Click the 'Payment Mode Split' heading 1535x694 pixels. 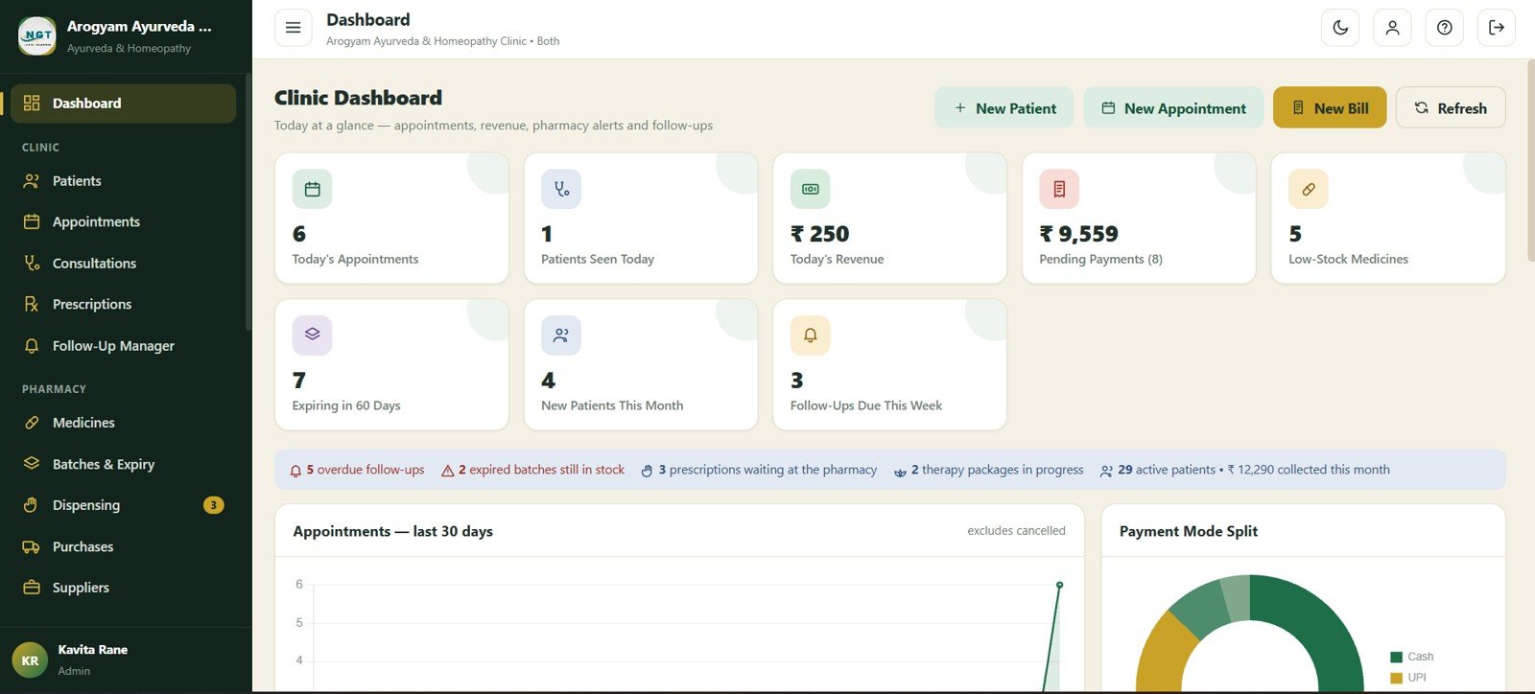click(1189, 531)
